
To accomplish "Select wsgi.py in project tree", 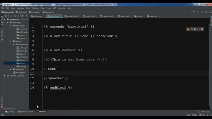I will pos(21,38).
